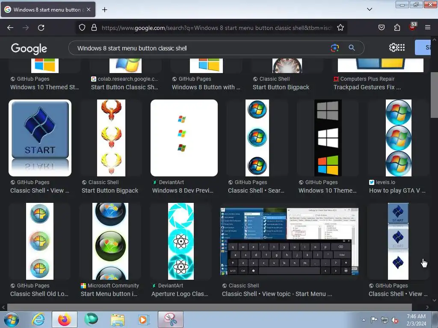View site info via the padlock icon

(94, 28)
